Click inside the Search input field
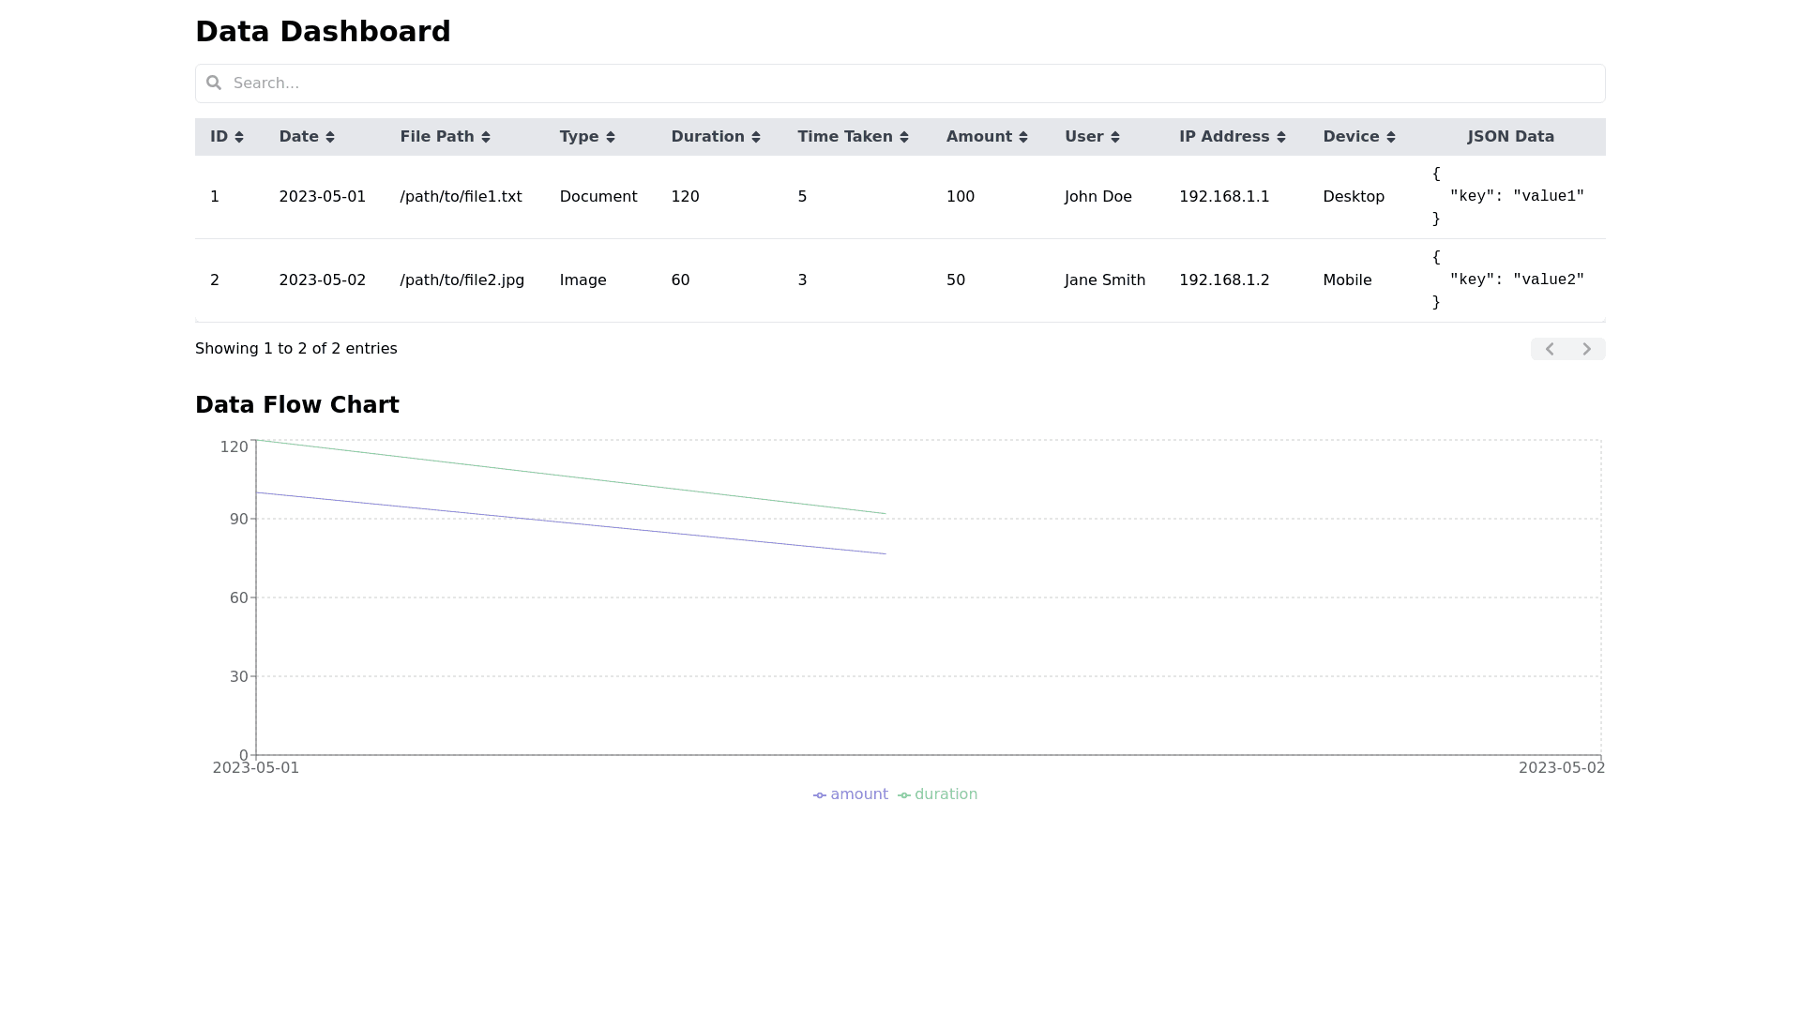The width and height of the screenshot is (1801, 1013). 657,83
